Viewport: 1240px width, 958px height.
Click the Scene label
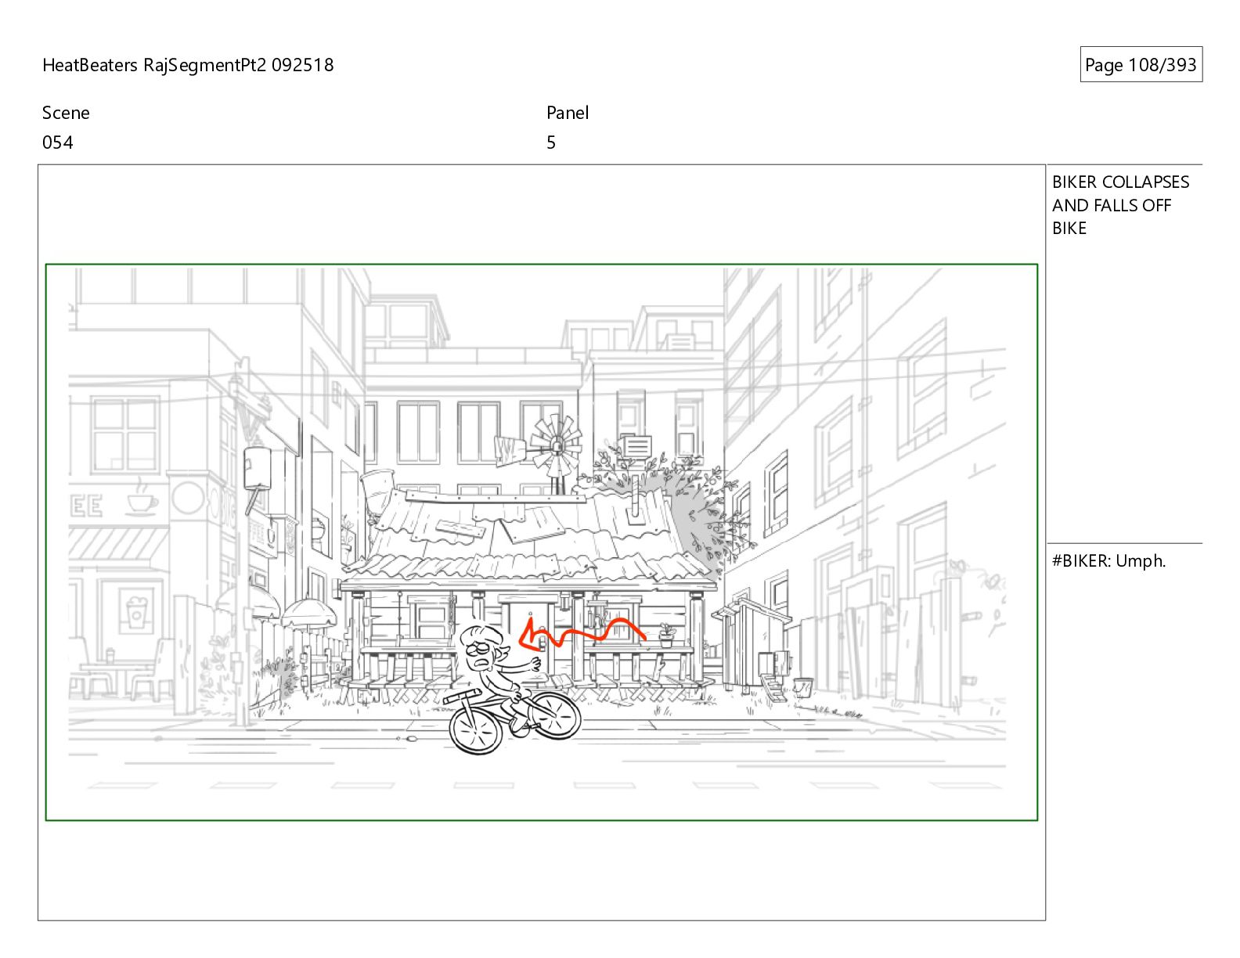click(x=66, y=113)
